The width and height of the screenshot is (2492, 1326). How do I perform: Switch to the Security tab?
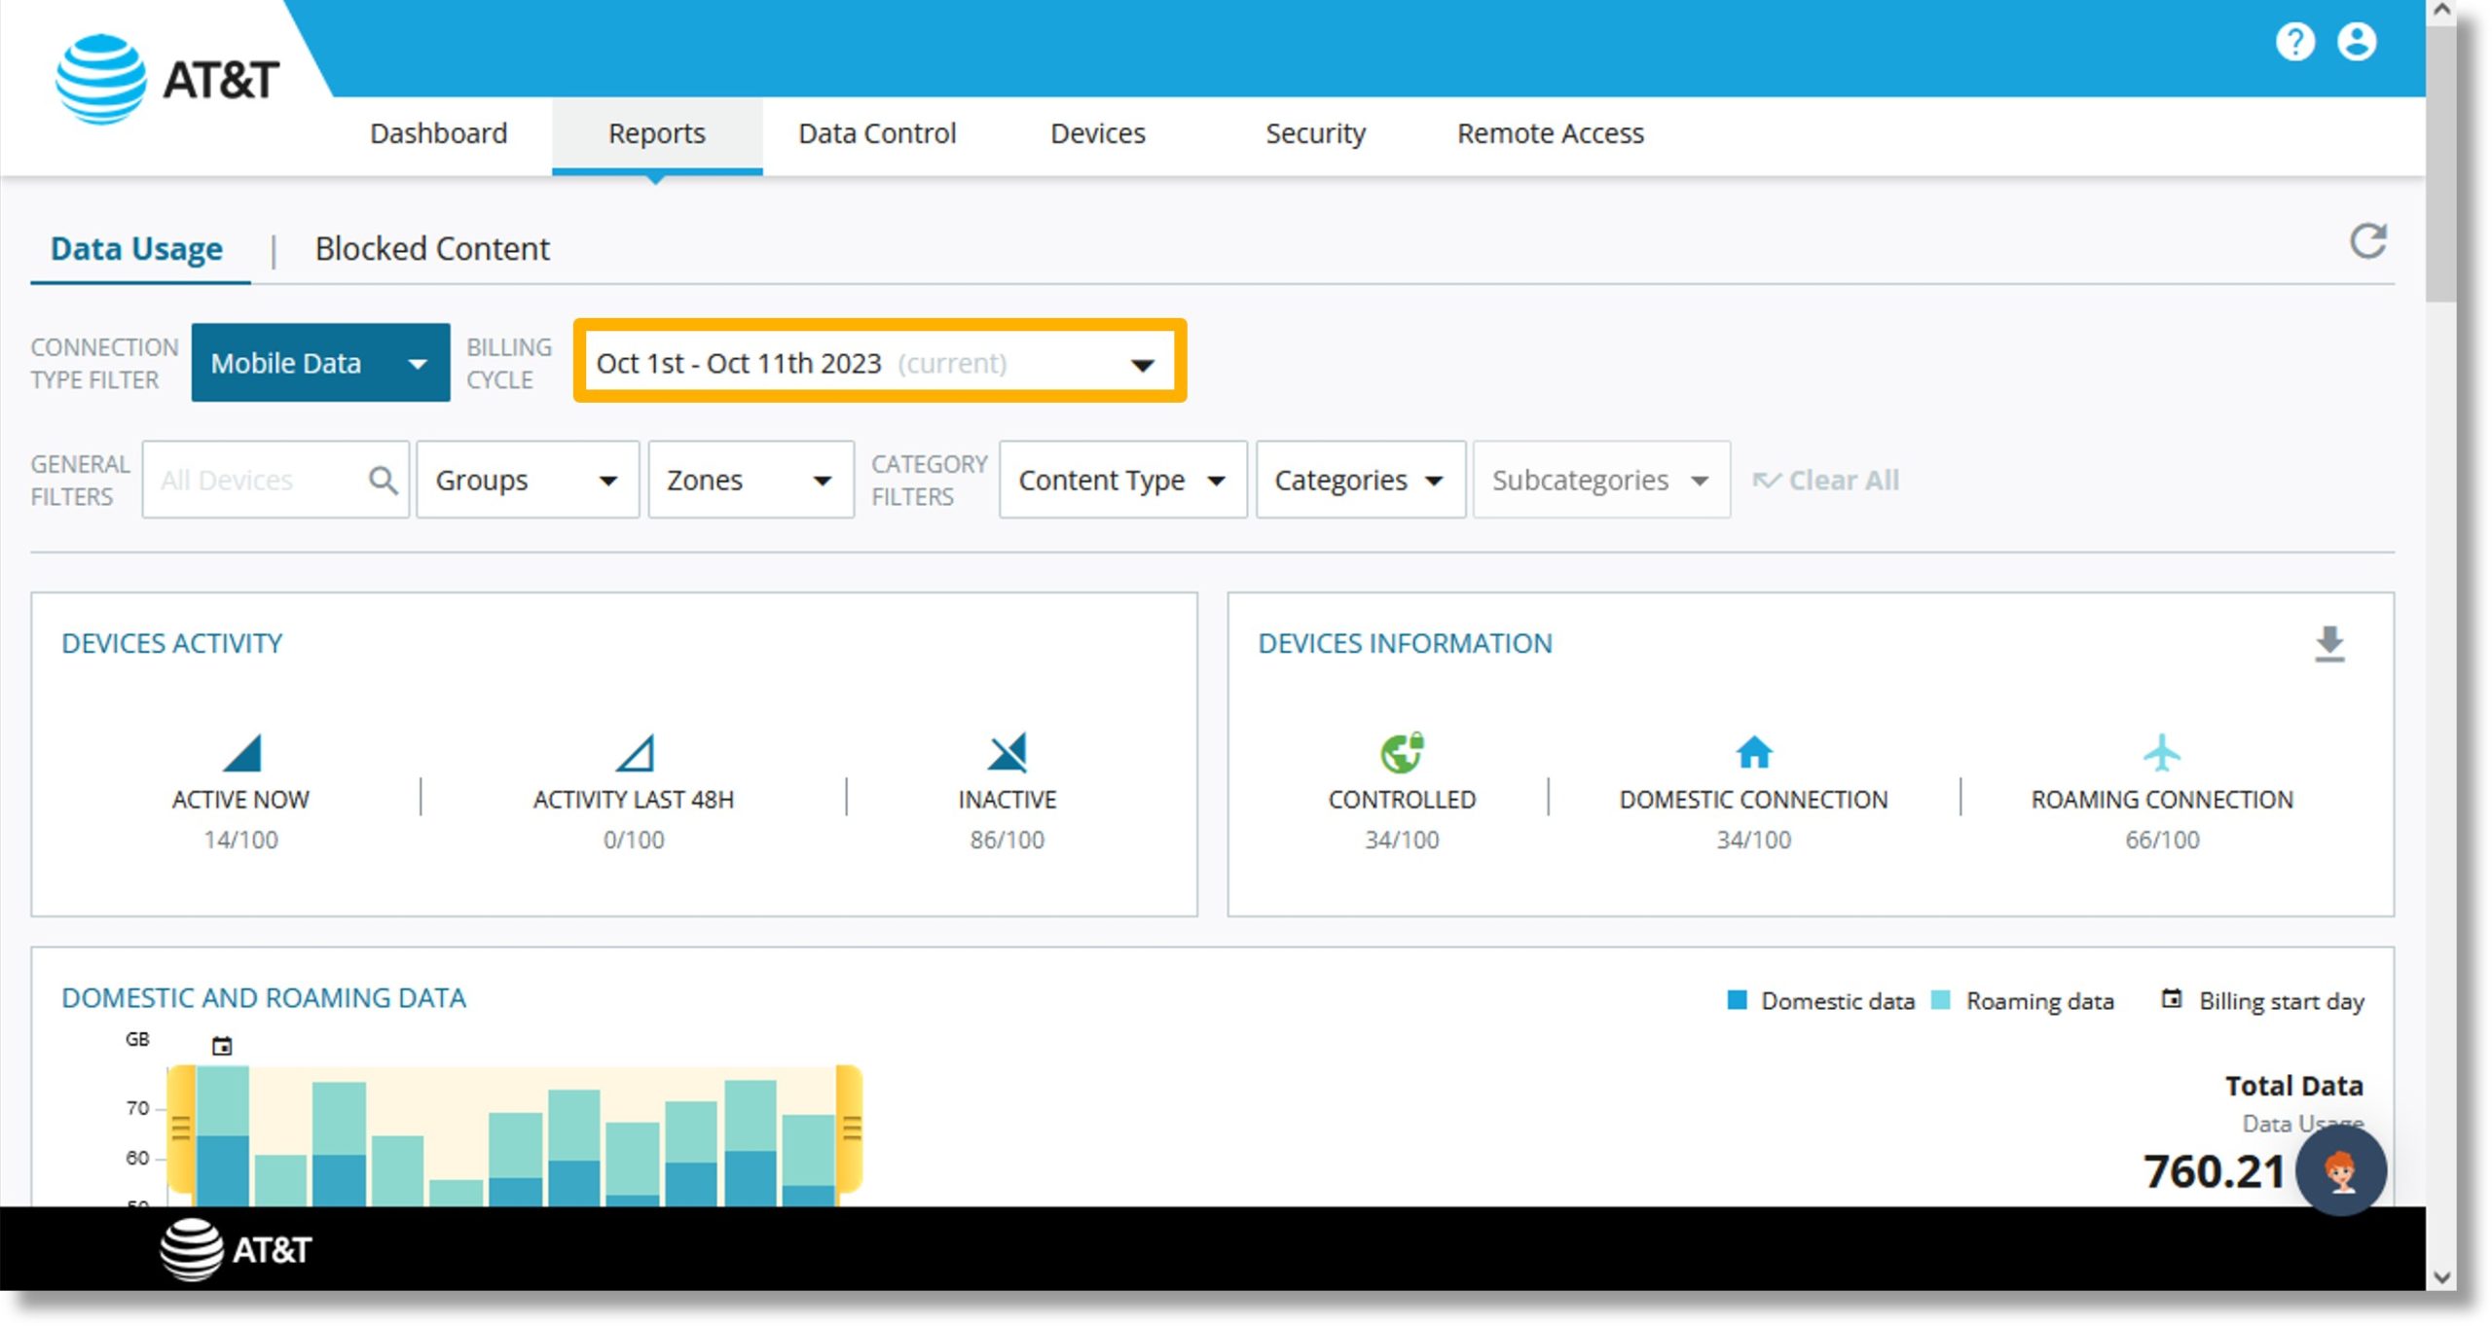coord(1315,133)
